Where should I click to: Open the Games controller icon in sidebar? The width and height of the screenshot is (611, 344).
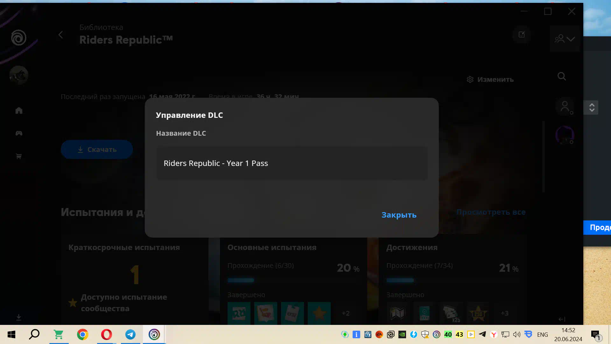(19, 133)
